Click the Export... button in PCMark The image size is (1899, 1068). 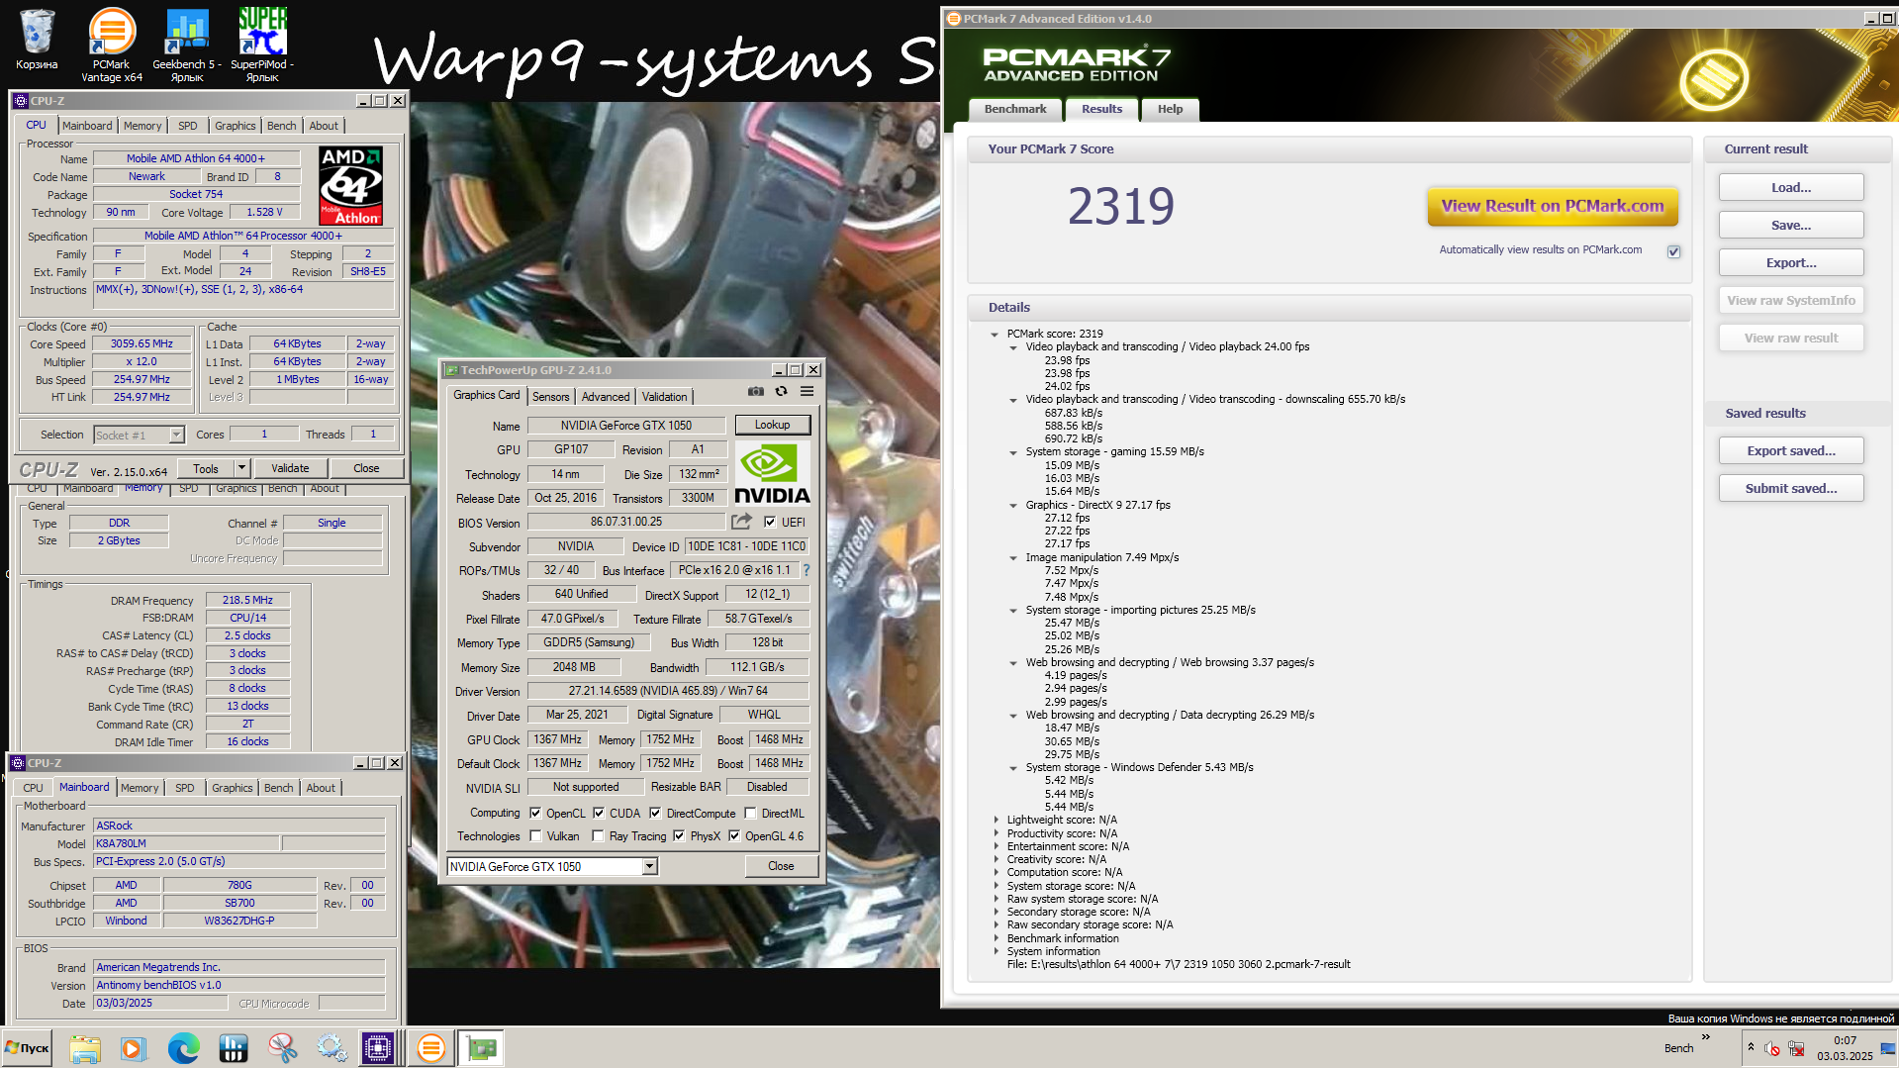tap(1791, 262)
